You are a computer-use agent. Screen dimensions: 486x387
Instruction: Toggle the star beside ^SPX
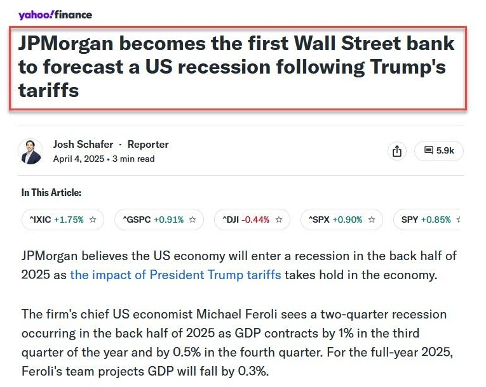pyautogui.click(x=372, y=220)
